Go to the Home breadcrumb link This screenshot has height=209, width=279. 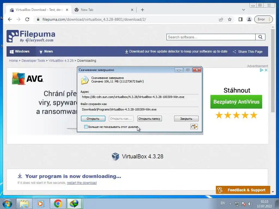tap(14, 61)
